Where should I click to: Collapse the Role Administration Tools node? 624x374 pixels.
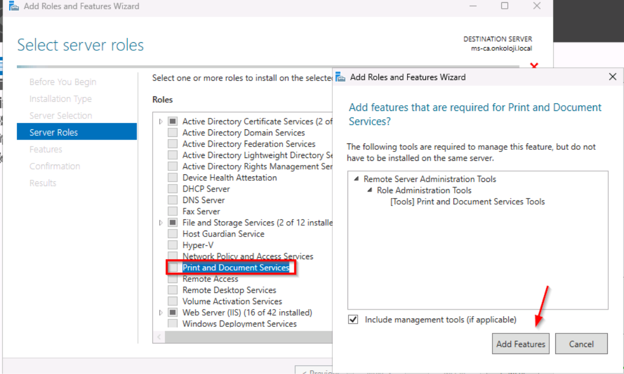370,190
